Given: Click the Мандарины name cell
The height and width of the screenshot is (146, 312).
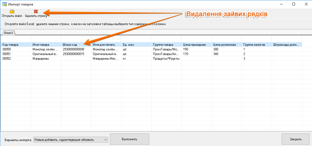Looking at the screenshot, I should click(x=46, y=59).
